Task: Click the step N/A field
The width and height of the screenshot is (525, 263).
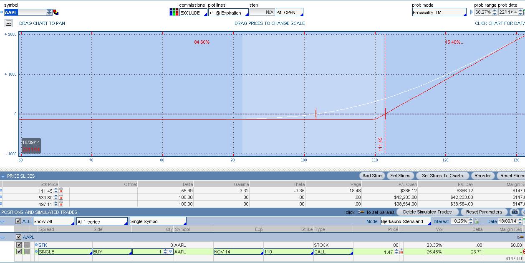Action: click(262, 12)
